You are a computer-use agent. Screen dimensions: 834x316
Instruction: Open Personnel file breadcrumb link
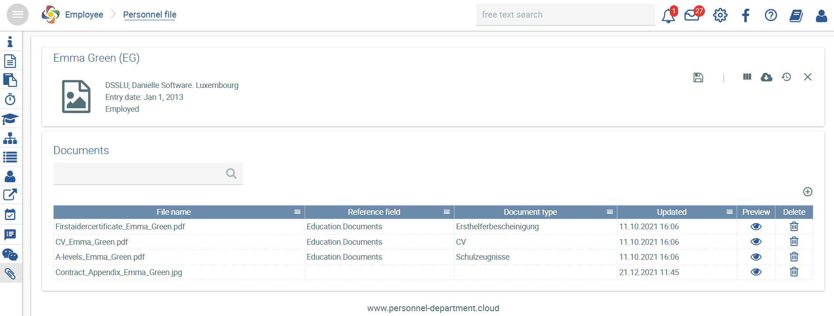[150, 15]
